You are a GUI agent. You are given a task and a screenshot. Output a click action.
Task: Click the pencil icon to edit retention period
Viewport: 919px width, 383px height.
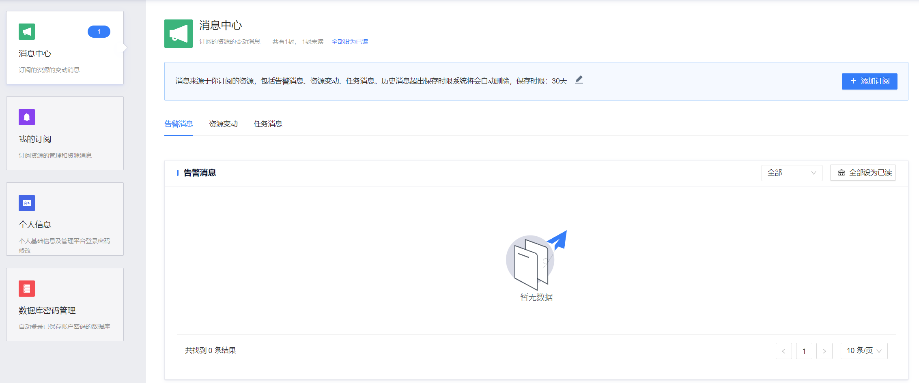coord(579,80)
